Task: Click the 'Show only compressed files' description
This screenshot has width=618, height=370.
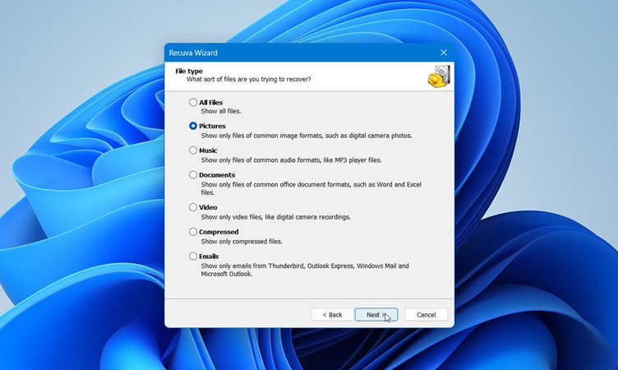Action: click(x=242, y=242)
